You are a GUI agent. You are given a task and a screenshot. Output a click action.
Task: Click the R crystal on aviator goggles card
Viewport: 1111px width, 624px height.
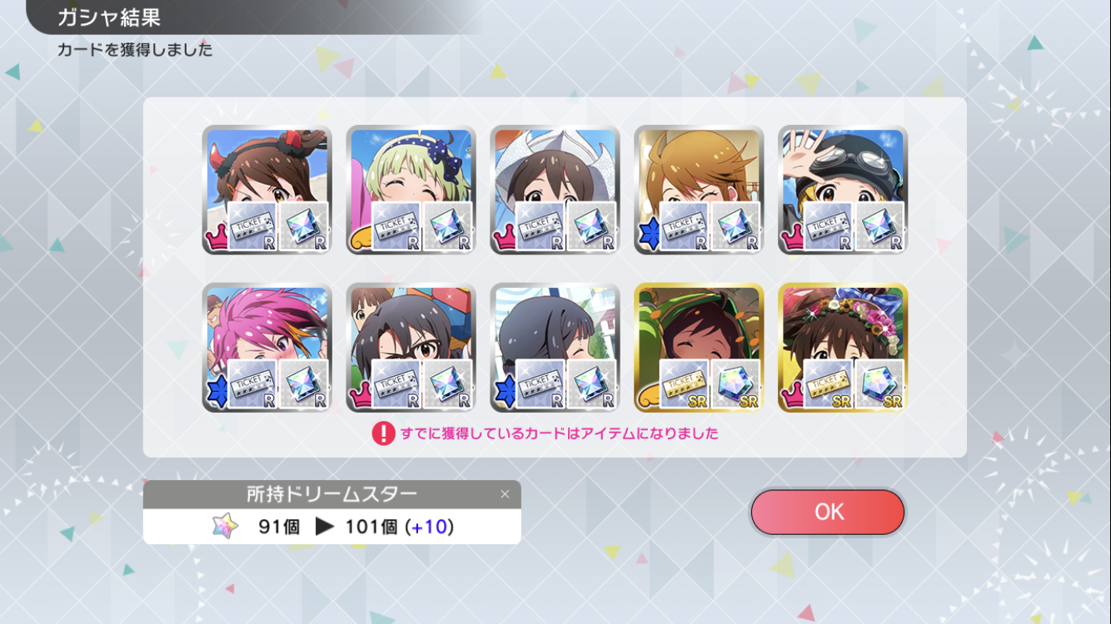879,227
